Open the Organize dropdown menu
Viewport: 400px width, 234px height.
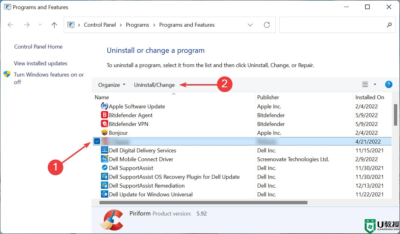pos(112,85)
